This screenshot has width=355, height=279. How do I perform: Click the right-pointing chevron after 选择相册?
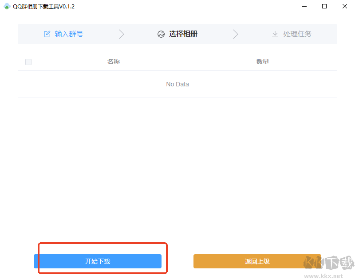coord(236,34)
